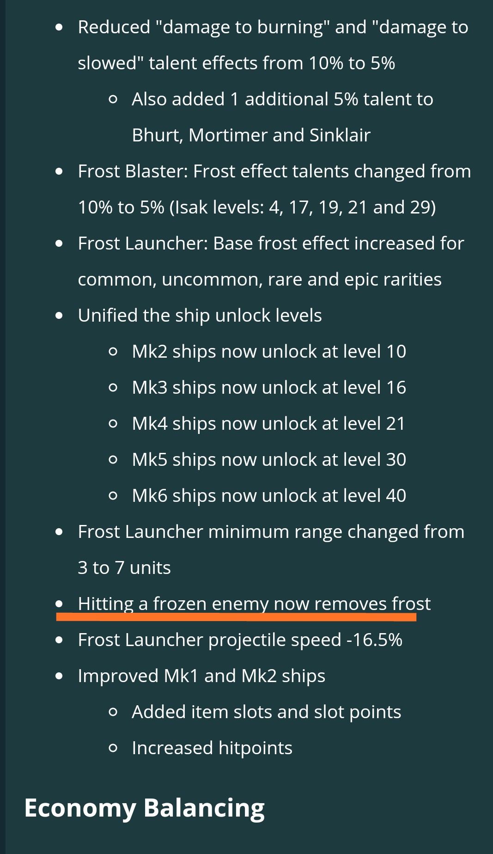
Task: Click the "Frost Blaster: Frost effect talents" line
Action: tap(274, 171)
